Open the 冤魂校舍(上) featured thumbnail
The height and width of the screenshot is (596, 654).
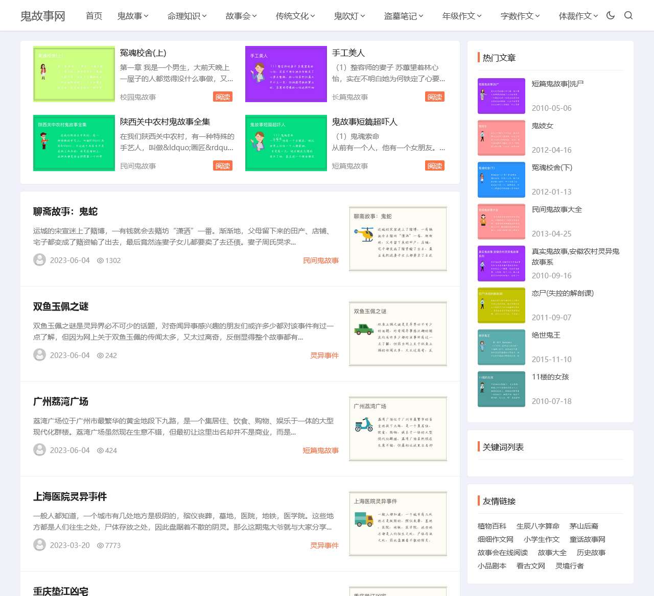74,74
